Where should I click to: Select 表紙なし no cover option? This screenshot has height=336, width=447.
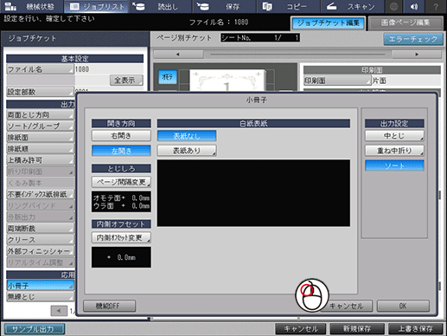187,135
